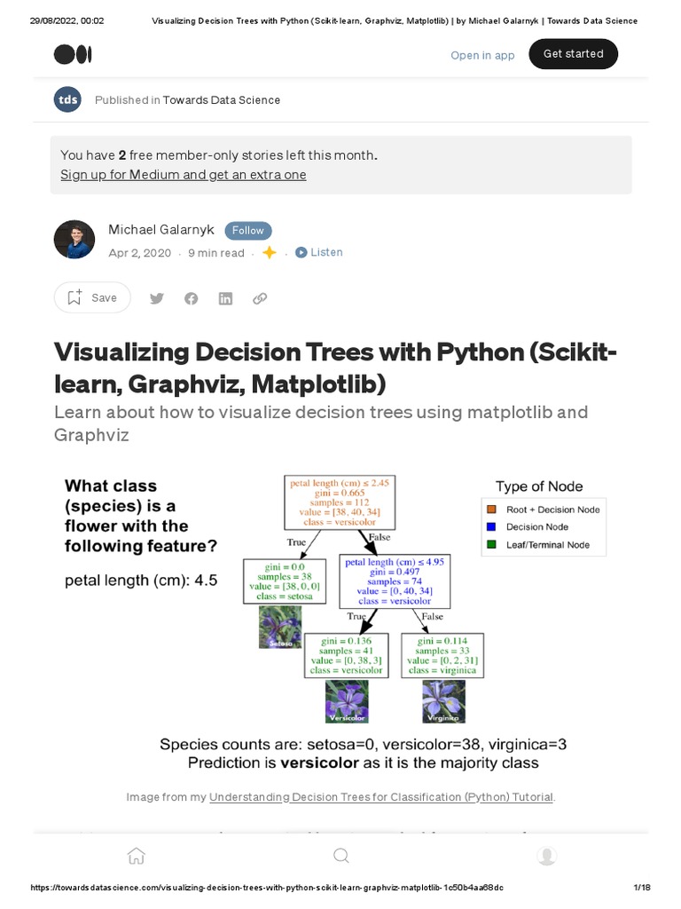Screen dimensions: 681x909
Task: Click the member-only star icon
Action: [270, 253]
